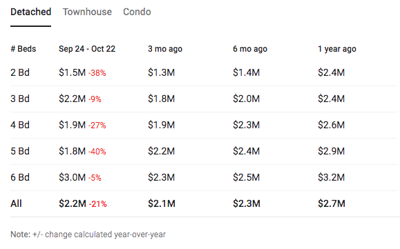400x249 pixels.
Task: Select the 4 Bd row label
Action: click(20, 125)
